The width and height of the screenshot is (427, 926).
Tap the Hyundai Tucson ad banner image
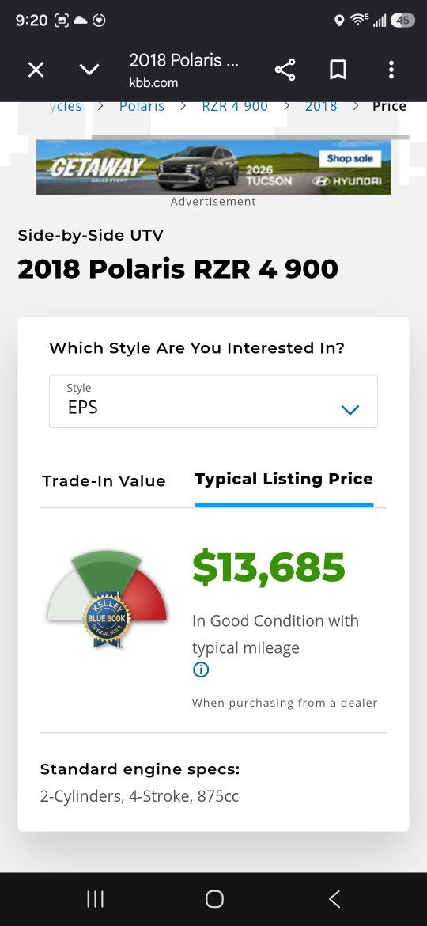213,167
